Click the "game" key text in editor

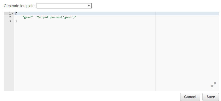(x=27, y=17)
